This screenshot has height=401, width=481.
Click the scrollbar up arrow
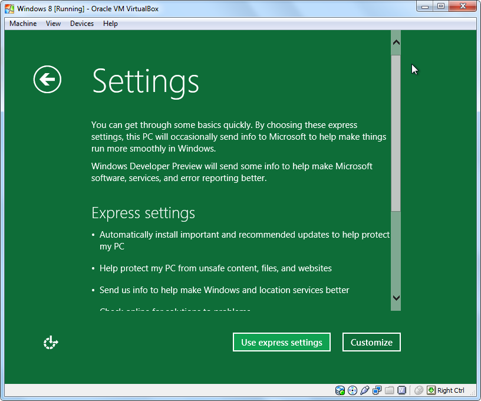point(396,42)
